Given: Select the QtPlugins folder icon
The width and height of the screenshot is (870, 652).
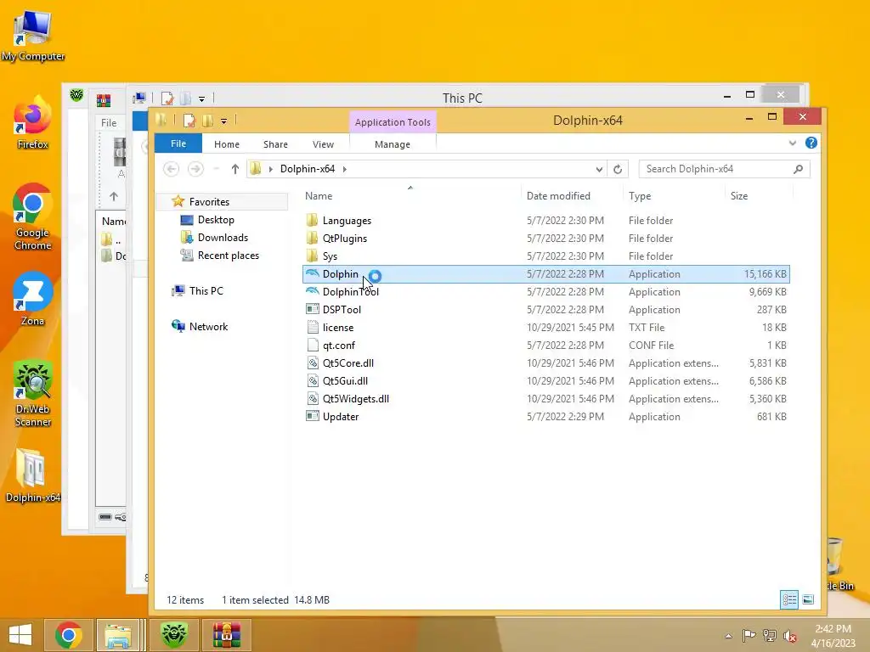Looking at the screenshot, I should 313,238.
